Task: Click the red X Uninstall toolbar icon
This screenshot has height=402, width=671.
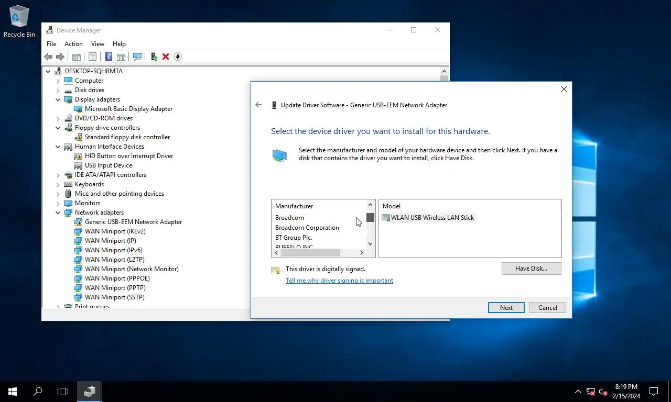Action: (x=166, y=57)
